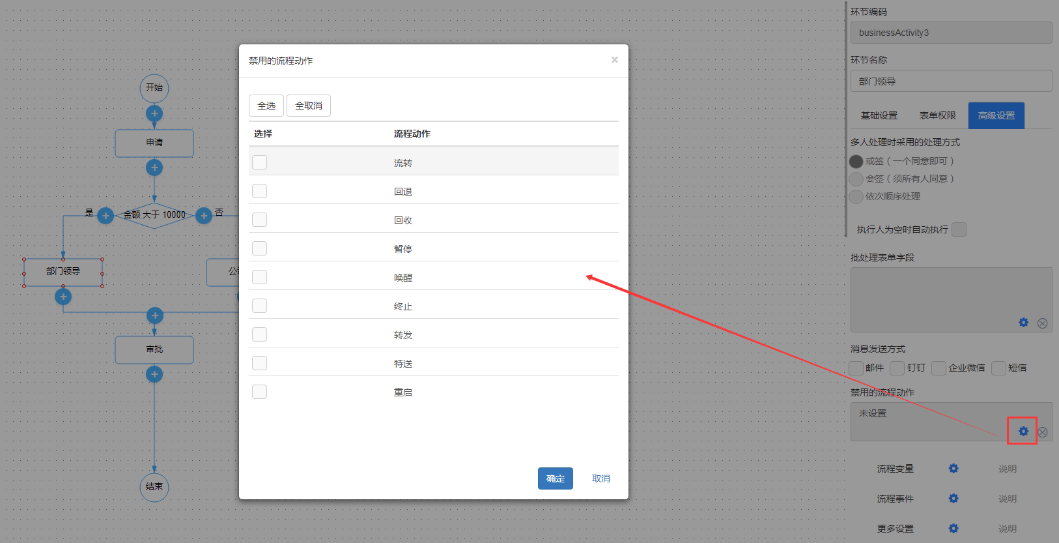This screenshot has height=543, width=1059.
Task: Click plus icon below 开始 node
Action: (x=154, y=113)
